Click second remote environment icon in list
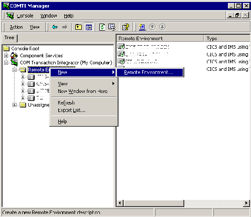 pyautogui.click(x=121, y=54)
